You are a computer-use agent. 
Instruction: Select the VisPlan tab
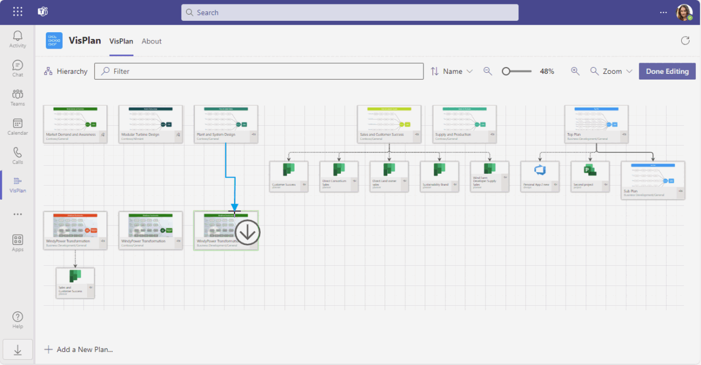tap(120, 41)
